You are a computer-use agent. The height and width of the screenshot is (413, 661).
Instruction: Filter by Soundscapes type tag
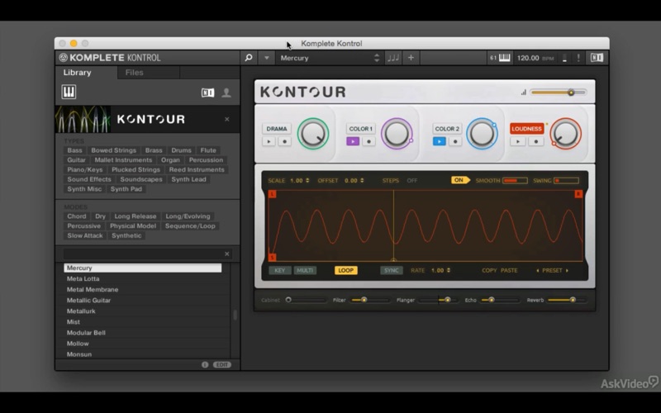point(141,179)
